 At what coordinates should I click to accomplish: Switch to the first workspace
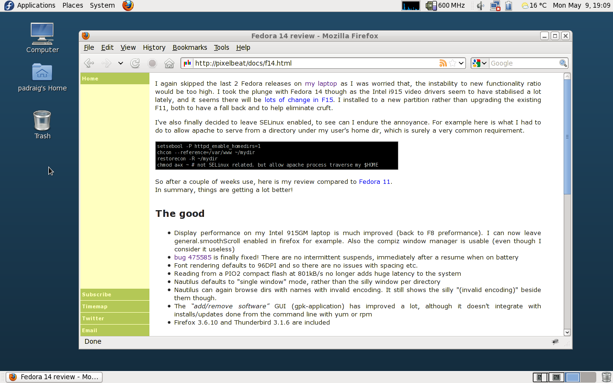tap(541, 377)
